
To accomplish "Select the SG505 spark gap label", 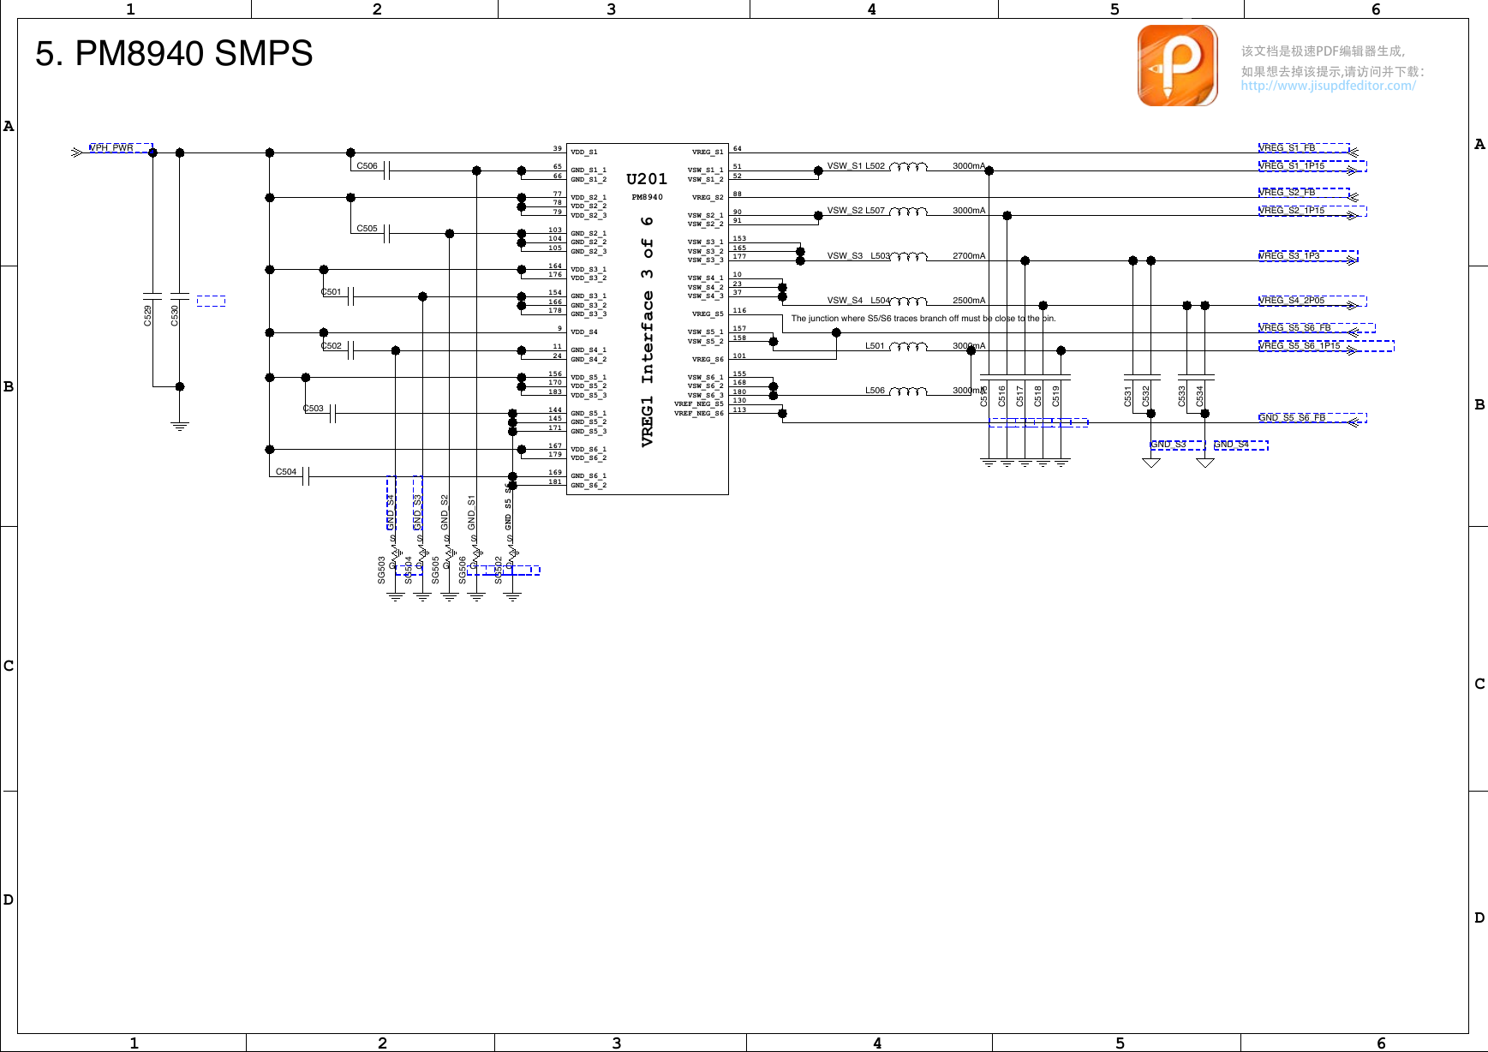I will click(x=435, y=571).
